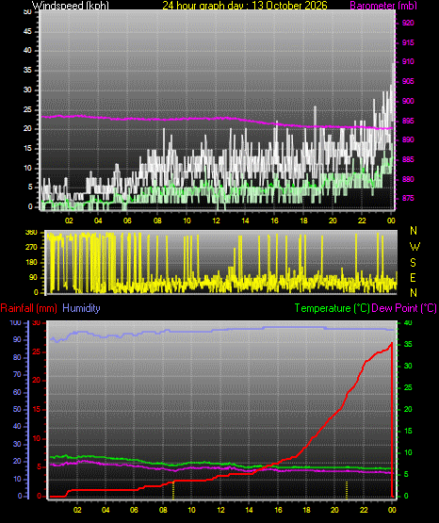This screenshot has width=439, height=523.
Task: Click the "12" hour label under windspeed graph
Action: [217, 221]
